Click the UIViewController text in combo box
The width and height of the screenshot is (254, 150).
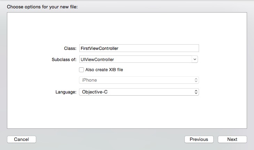(97, 59)
